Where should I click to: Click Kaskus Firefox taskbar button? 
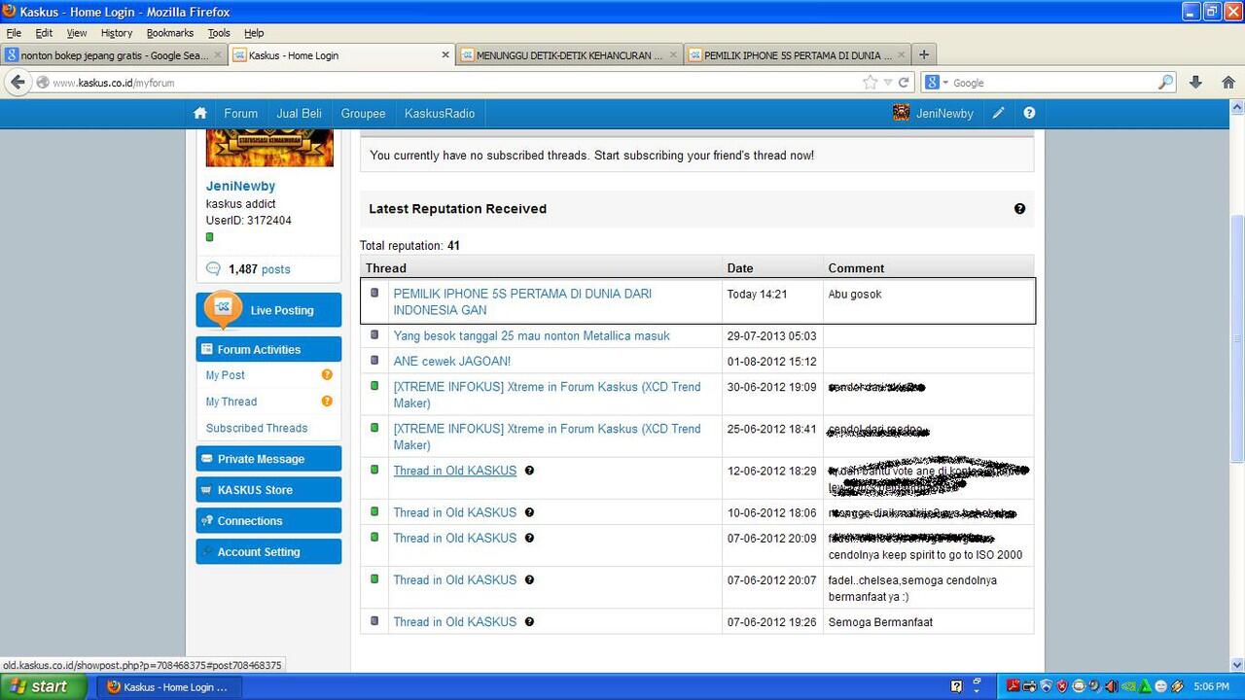click(170, 686)
